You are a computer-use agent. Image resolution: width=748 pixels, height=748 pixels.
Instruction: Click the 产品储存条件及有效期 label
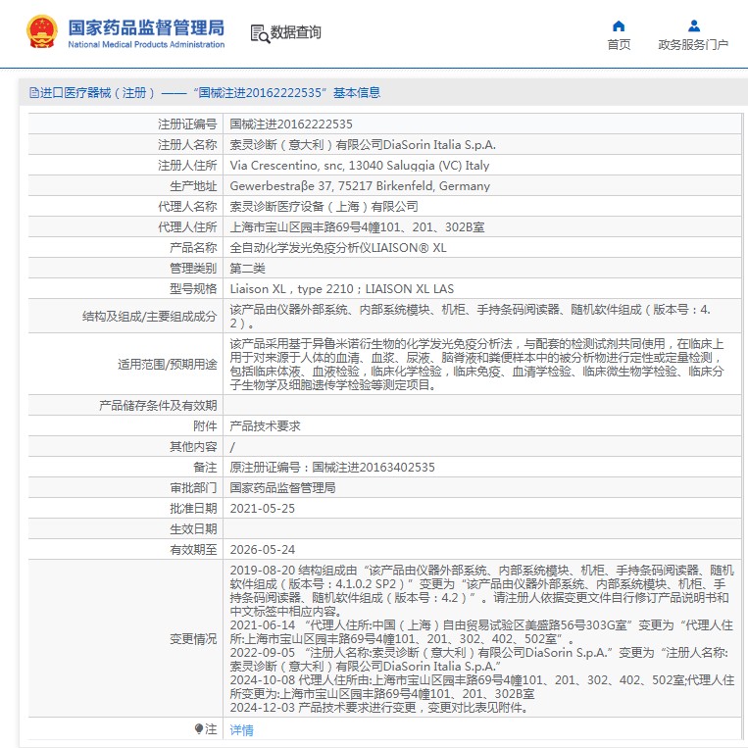pyautogui.click(x=158, y=406)
